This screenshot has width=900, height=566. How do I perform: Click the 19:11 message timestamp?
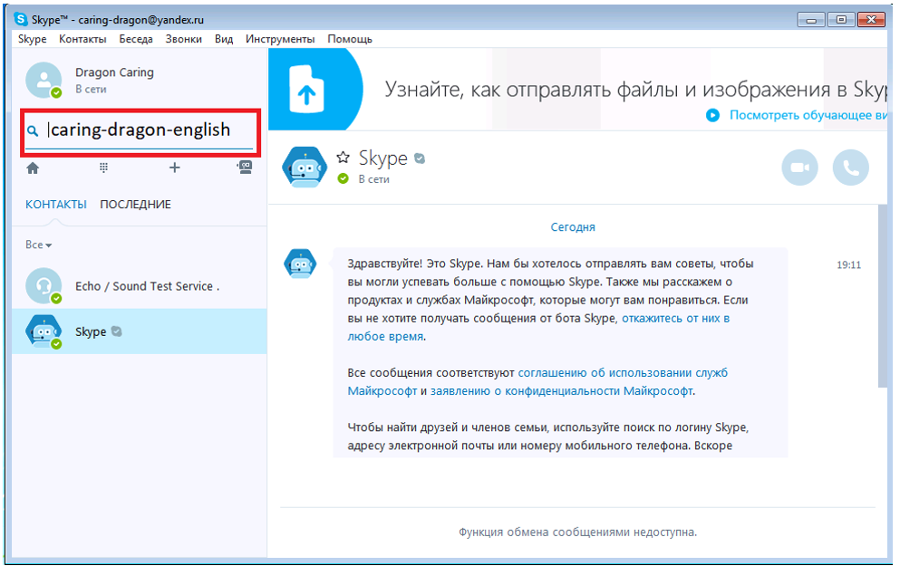click(849, 265)
